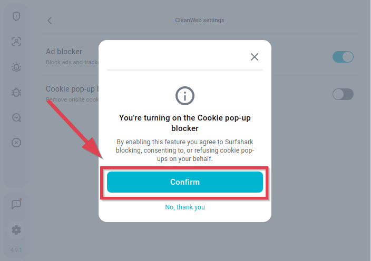
Task: Click the 4.9.1 version number
Action: [16, 250]
